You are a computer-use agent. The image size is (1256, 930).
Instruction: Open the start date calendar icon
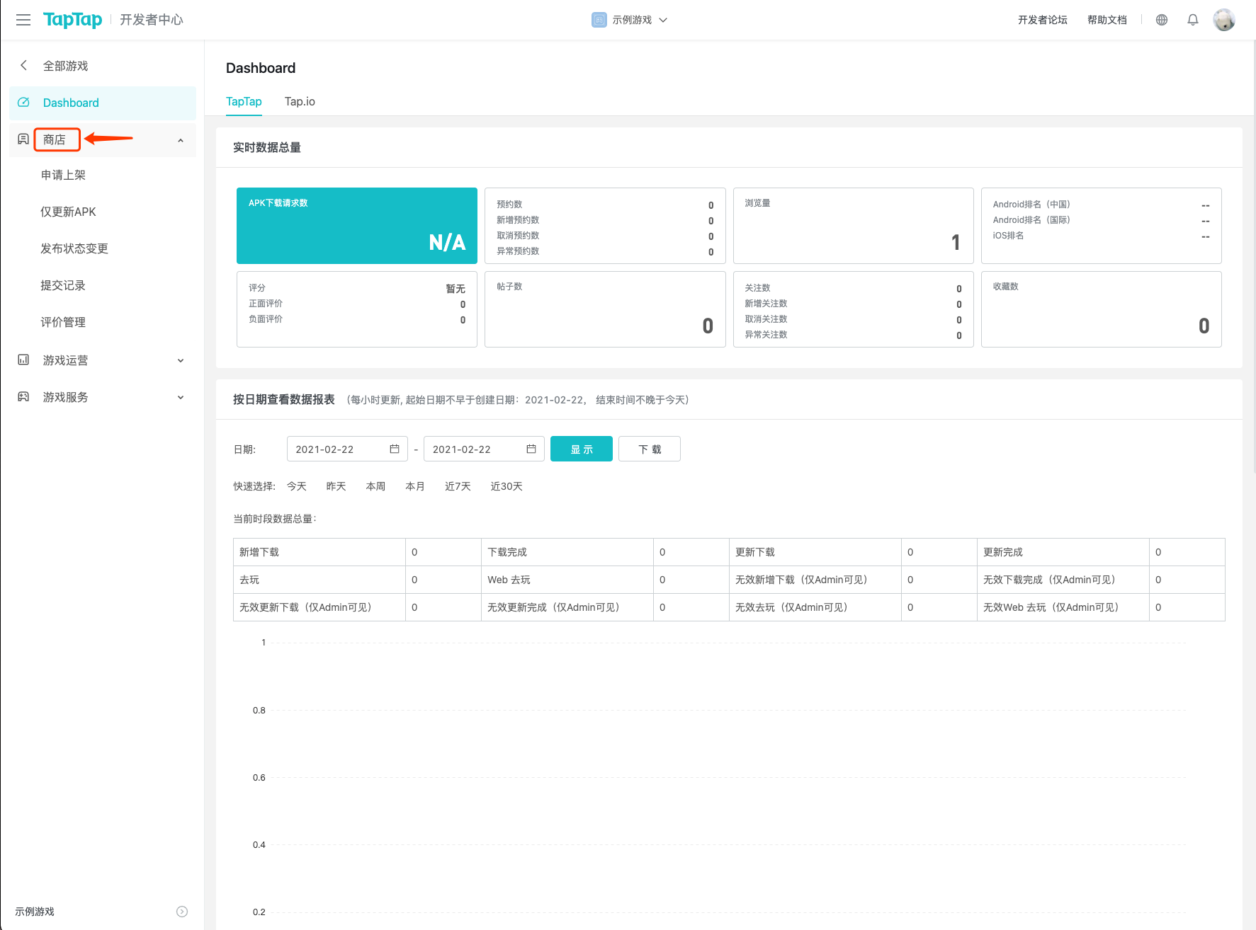[395, 449]
